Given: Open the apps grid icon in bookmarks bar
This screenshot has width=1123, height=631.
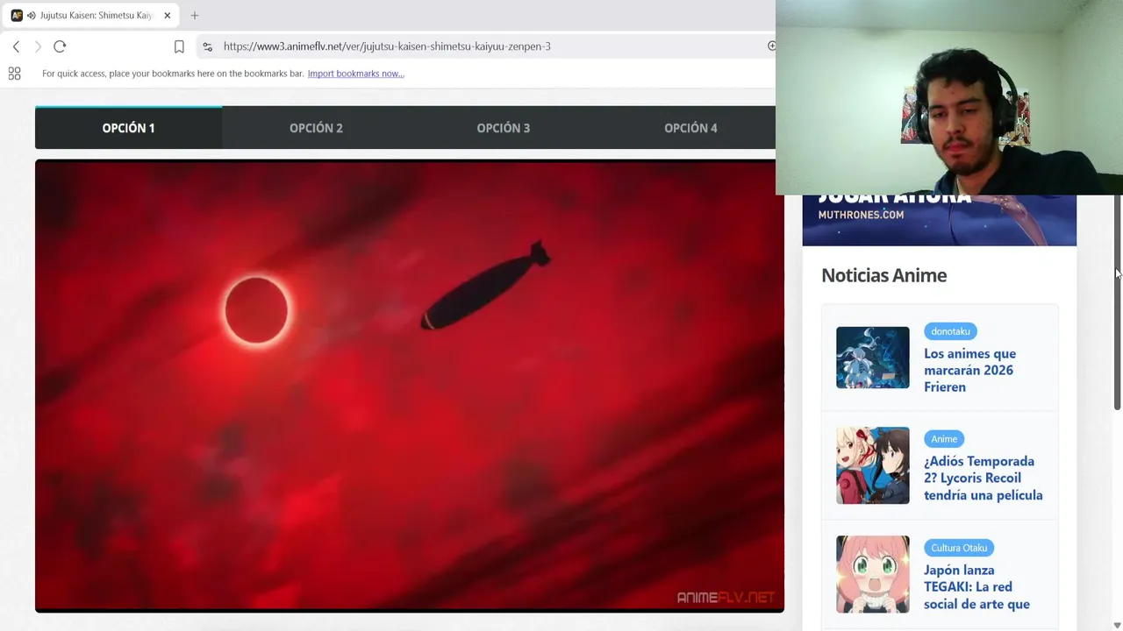Looking at the screenshot, I should (x=14, y=74).
